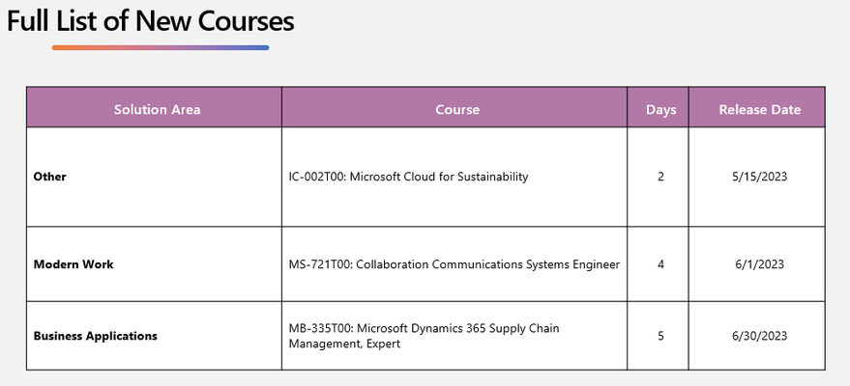Click the 'Modern Work' cell
The width and height of the screenshot is (850, 386).
click(x=73, y=264)
